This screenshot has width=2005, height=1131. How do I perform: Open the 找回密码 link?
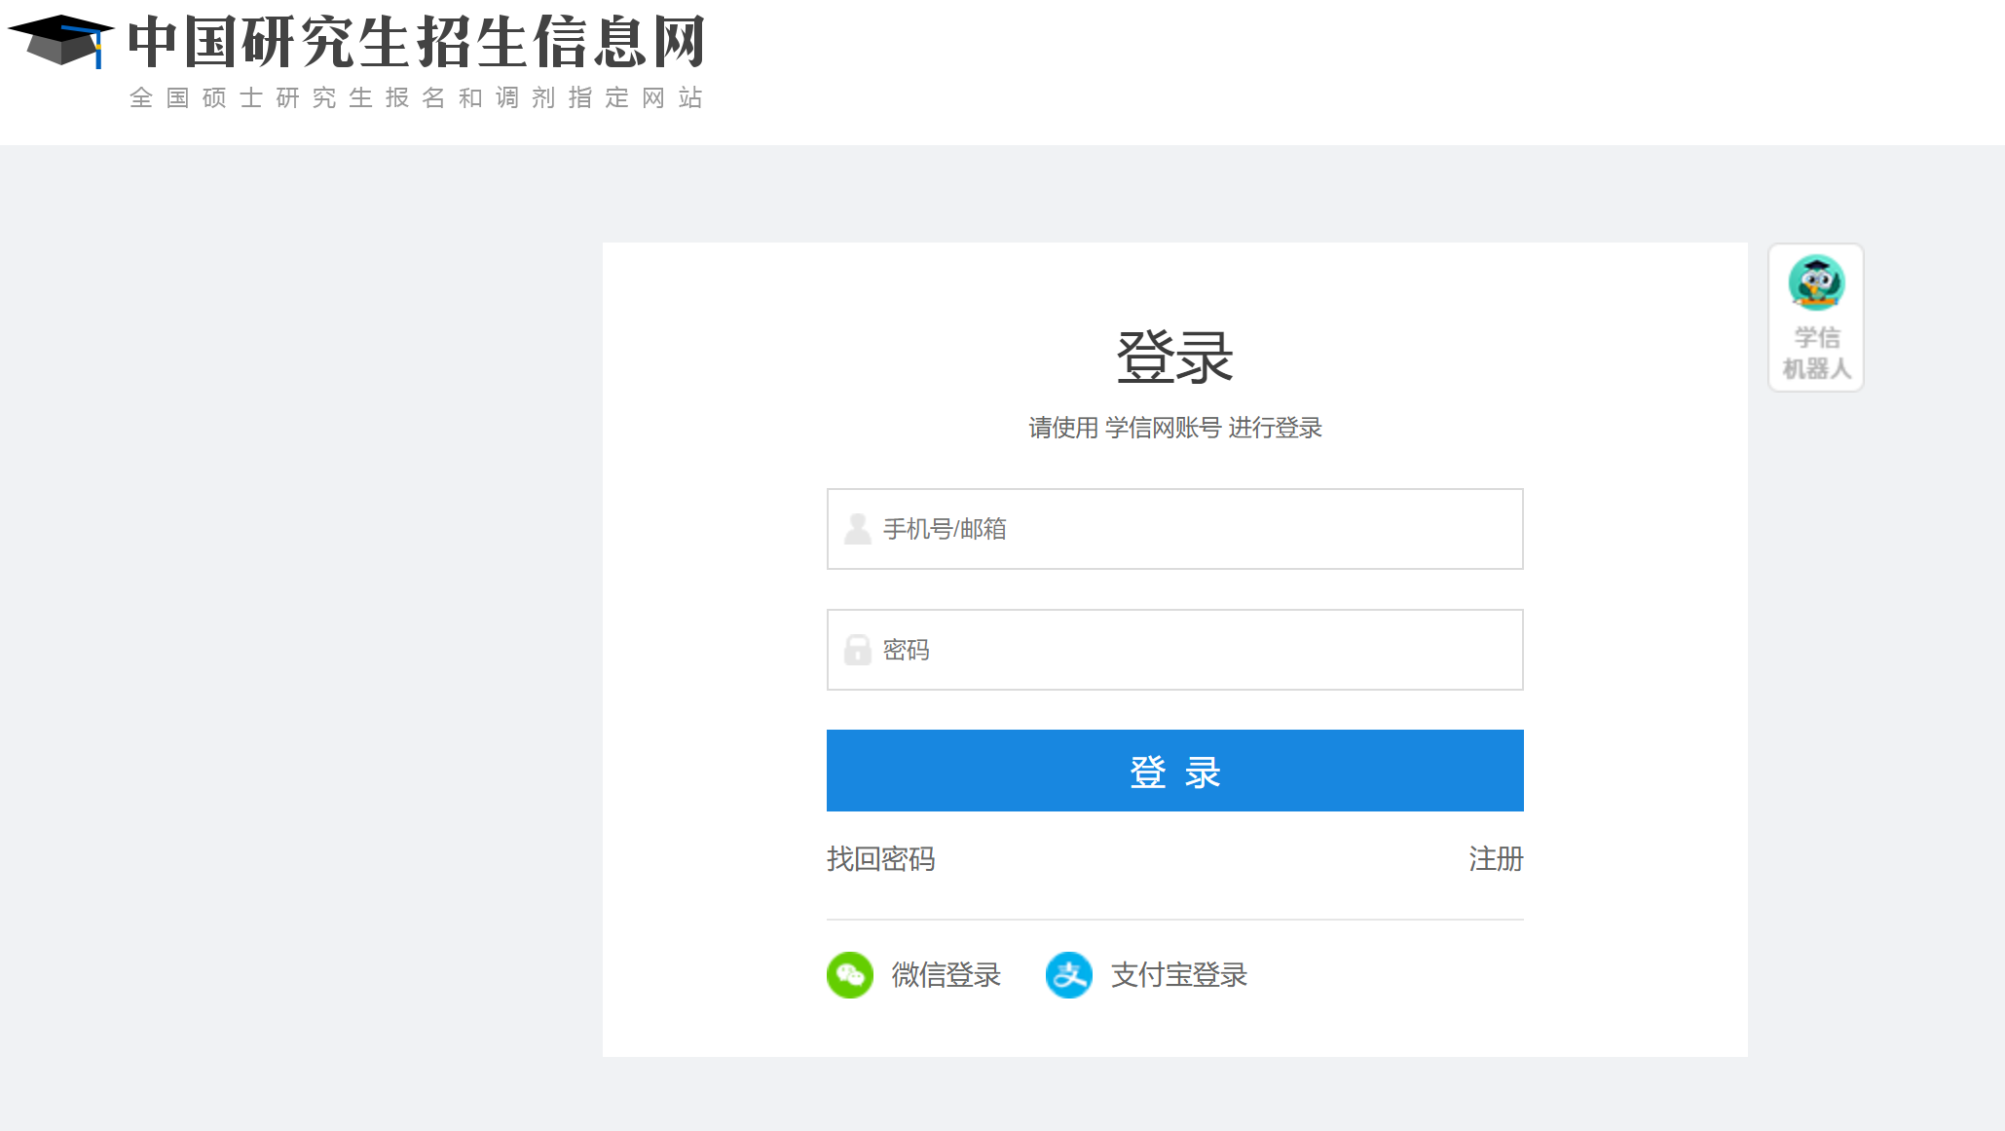tap(880, 859)
